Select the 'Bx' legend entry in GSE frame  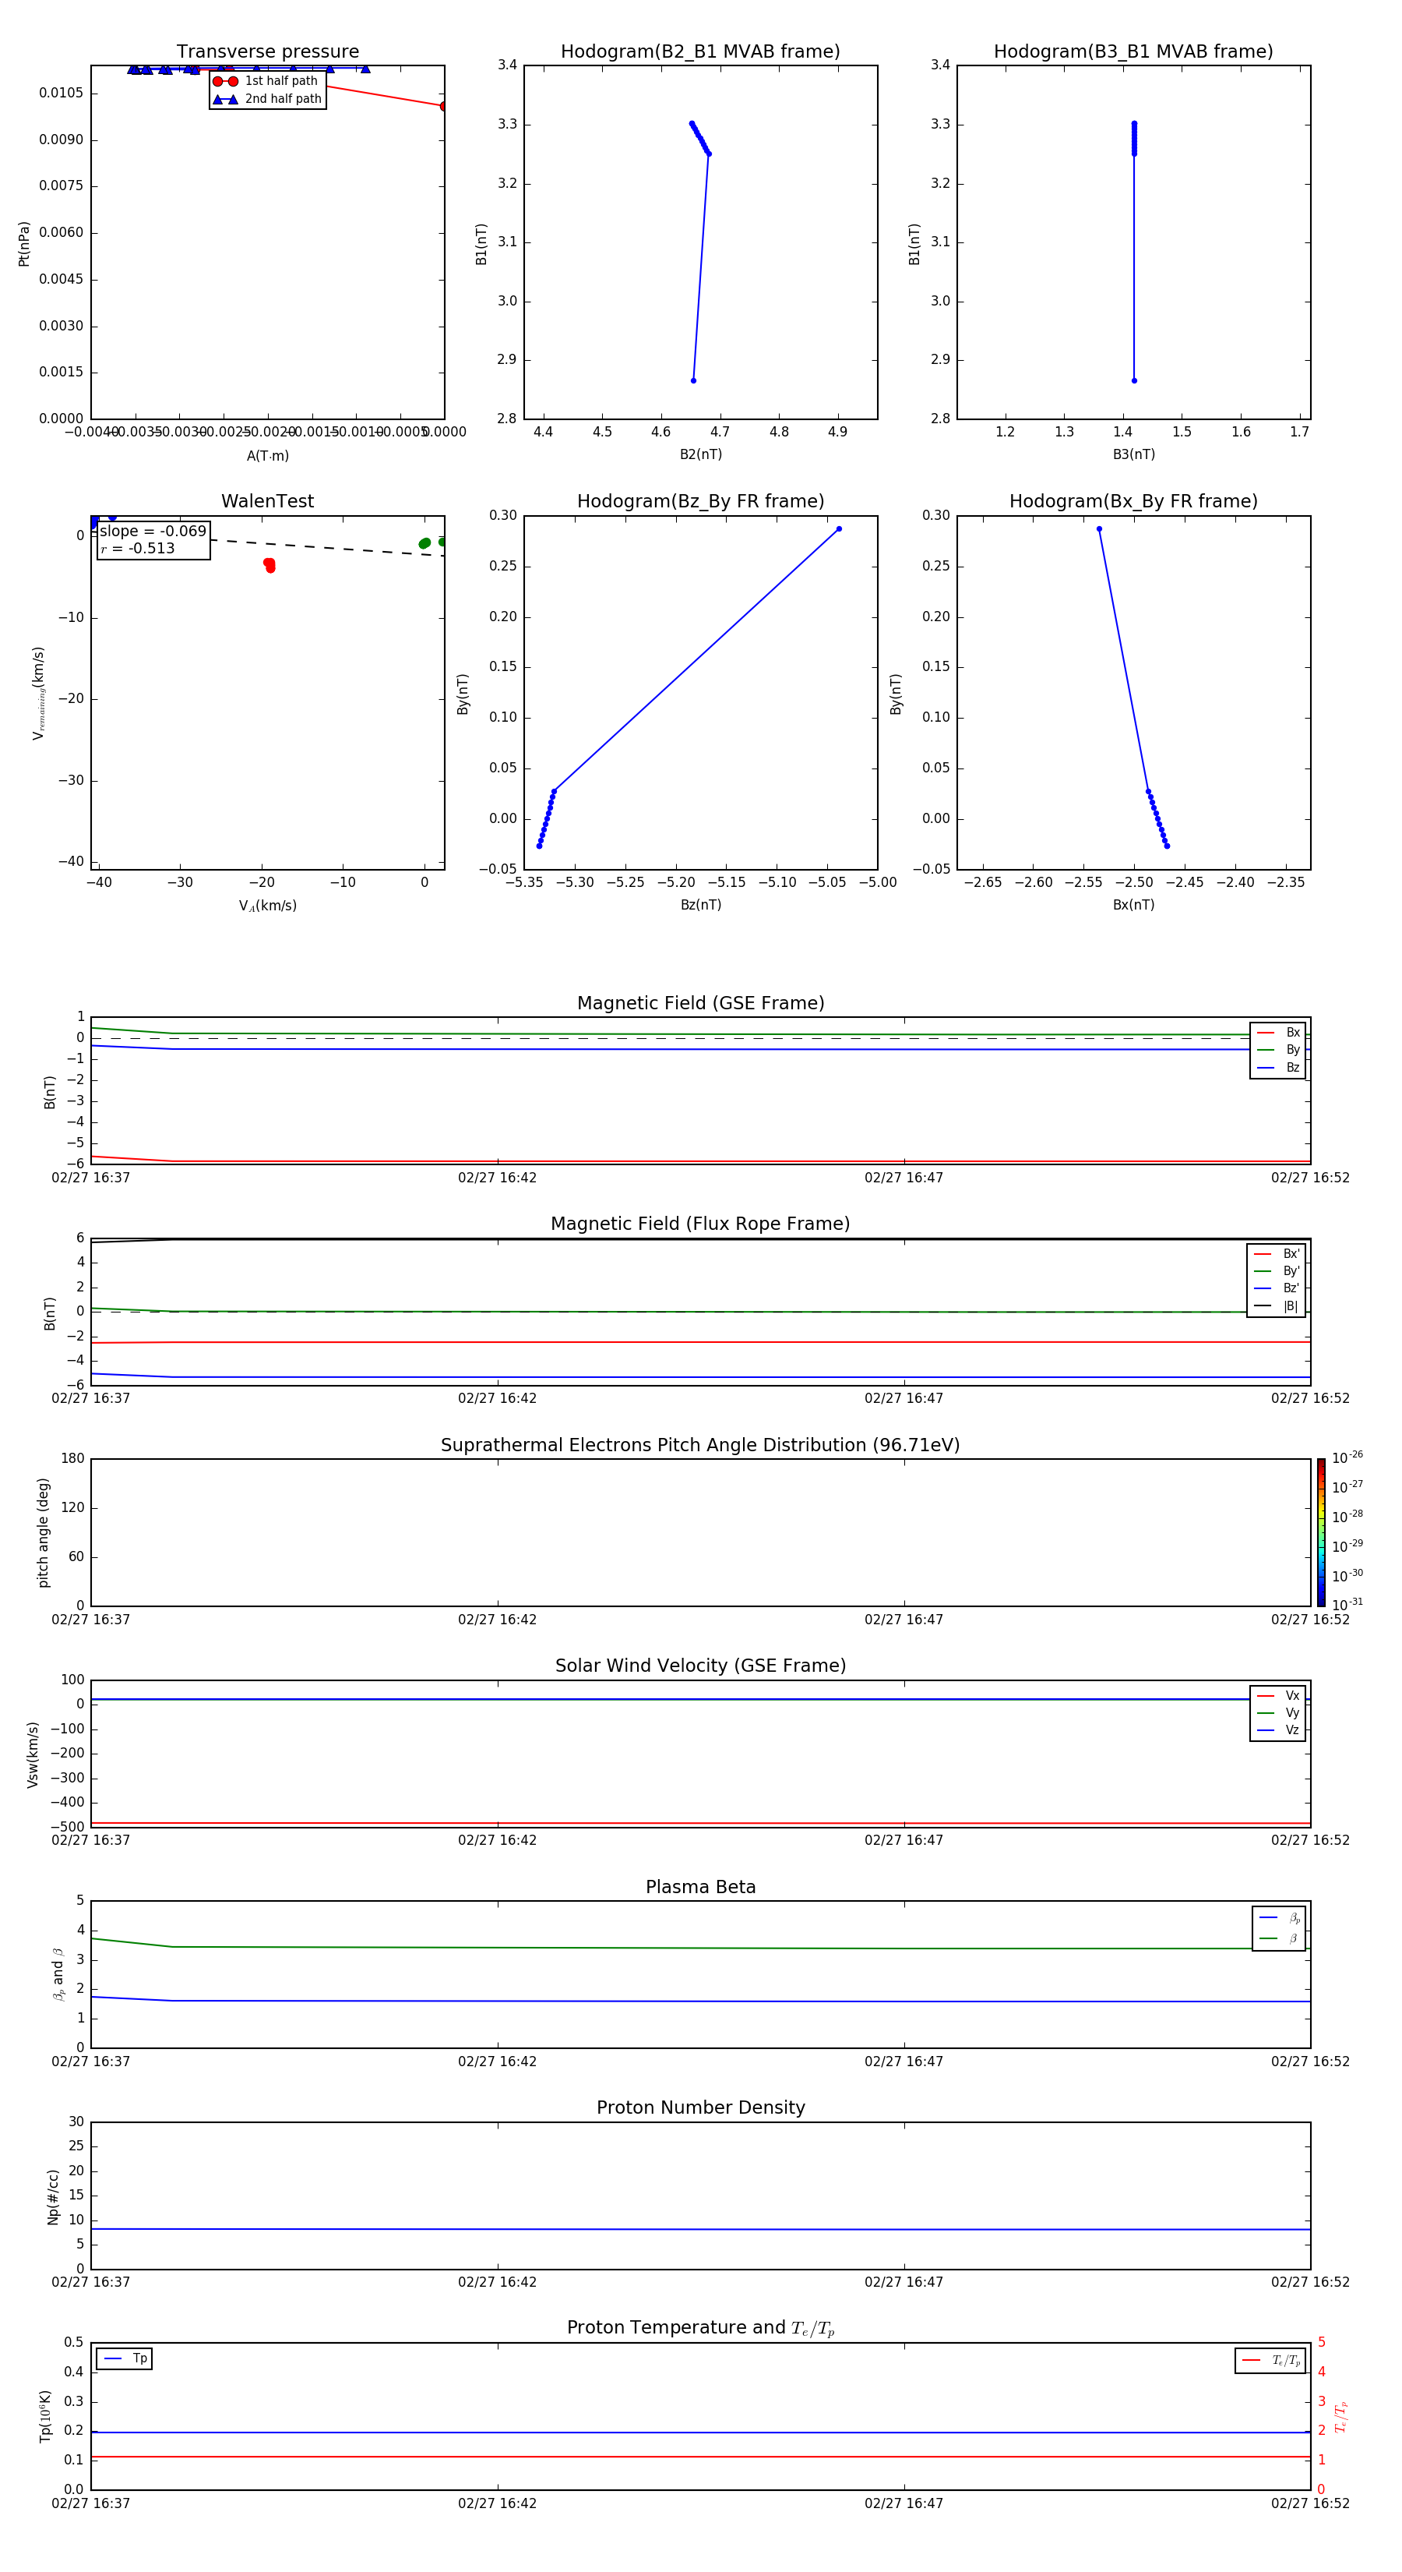[1278, 1033]
